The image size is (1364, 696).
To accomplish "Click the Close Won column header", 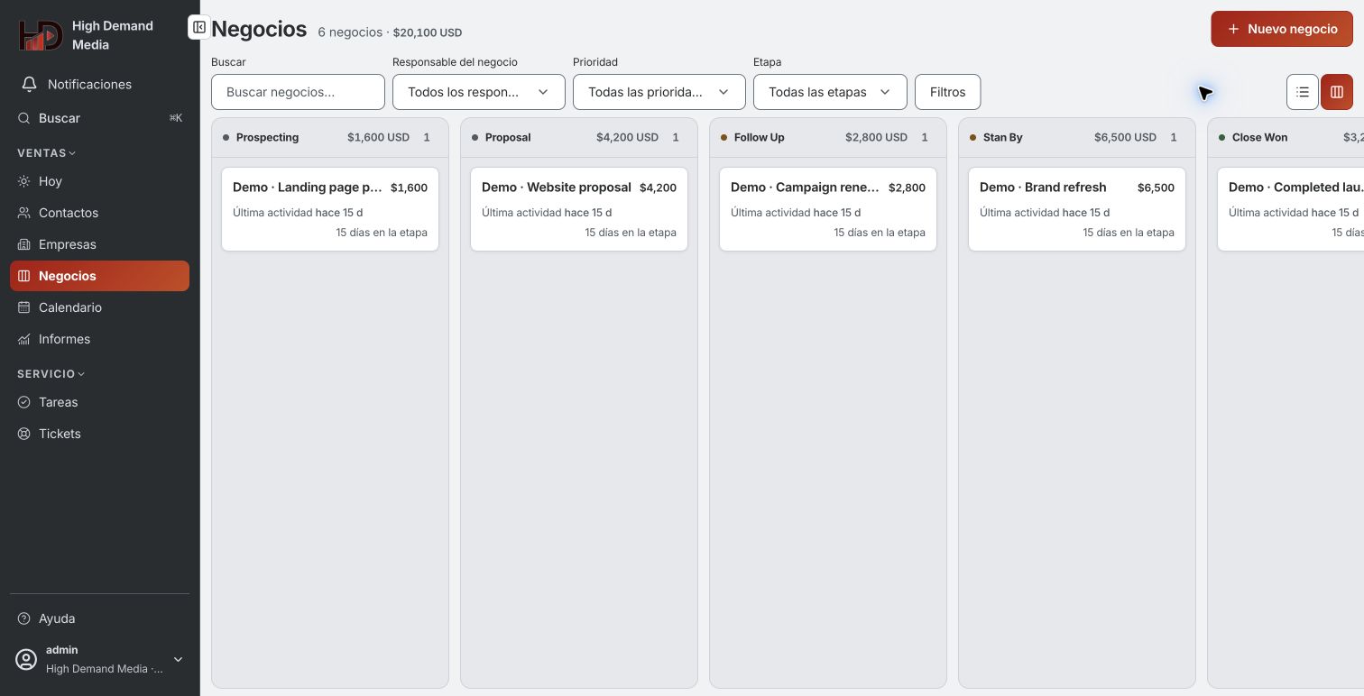I will click(1286, 138).
